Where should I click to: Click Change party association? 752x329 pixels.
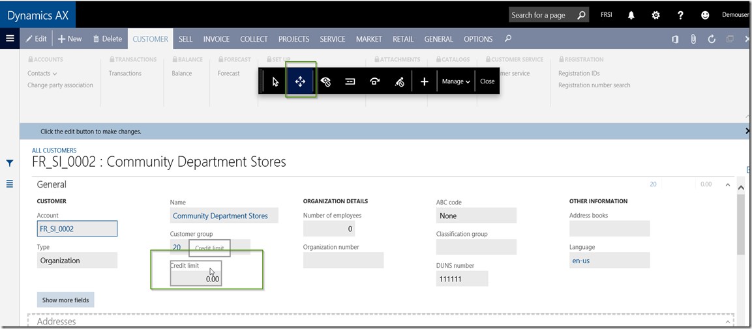click(x=61, y=85)
